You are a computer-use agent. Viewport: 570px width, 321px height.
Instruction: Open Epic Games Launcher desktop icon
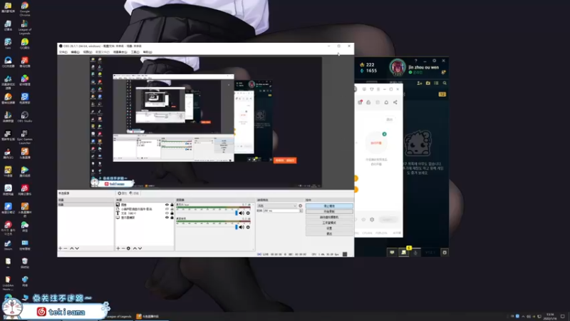pos(25,137)
